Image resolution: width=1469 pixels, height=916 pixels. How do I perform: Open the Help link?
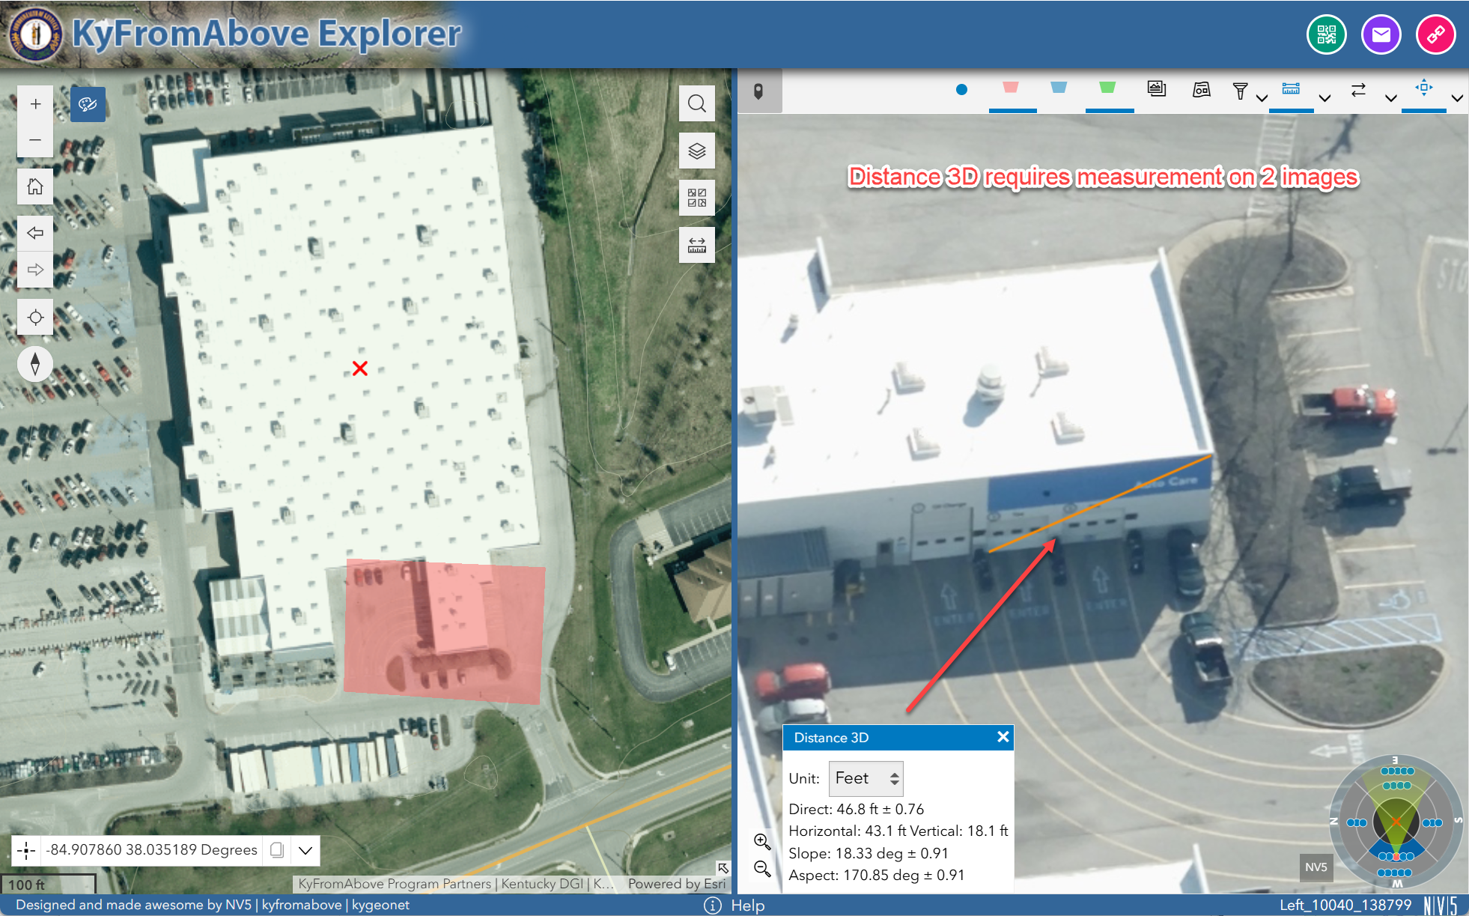(746, 906)
